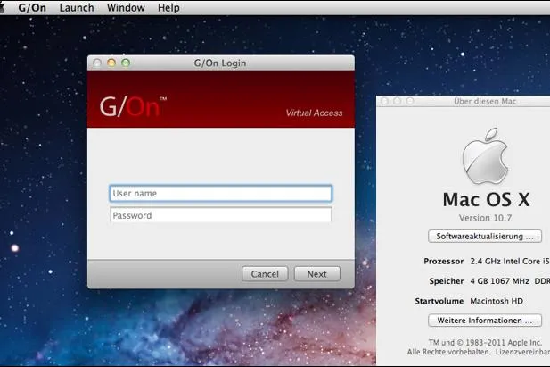The height and width of the screenshot is (367, 550).
Task: Click the G/On logo in the red banner
Action: (133, 106)
